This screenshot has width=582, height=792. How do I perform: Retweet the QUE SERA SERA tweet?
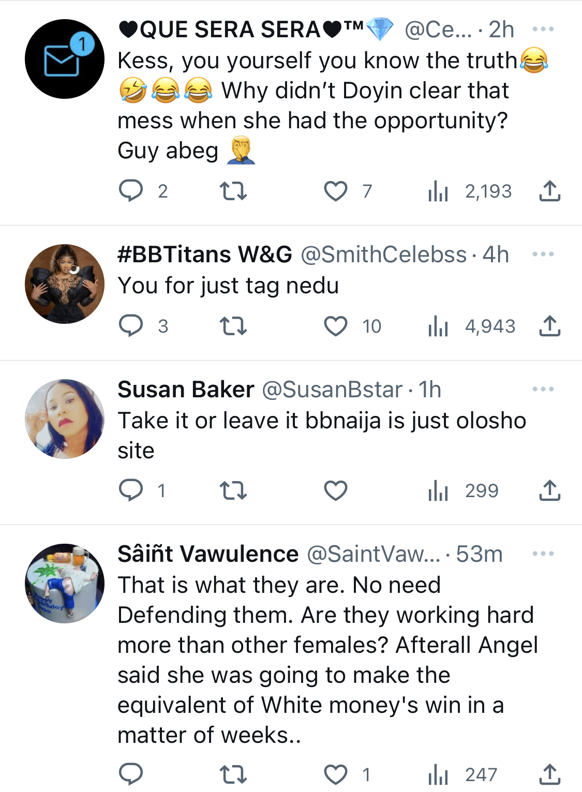[233, 191]
